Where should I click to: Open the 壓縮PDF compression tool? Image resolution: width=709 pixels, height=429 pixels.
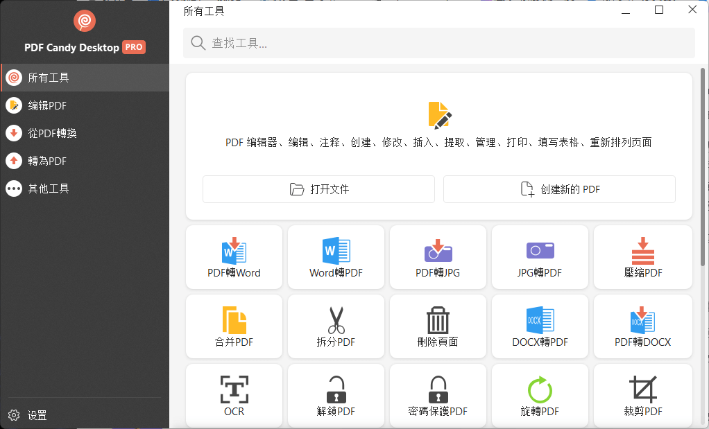tap(642, 257)
